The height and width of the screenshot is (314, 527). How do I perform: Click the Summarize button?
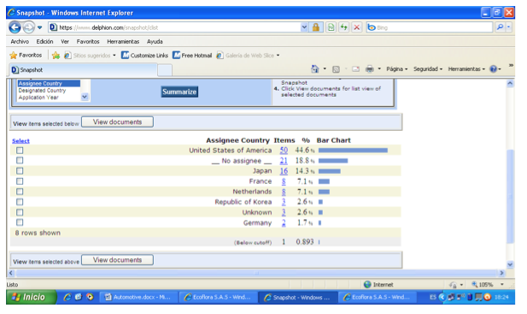tap(179, 92)
